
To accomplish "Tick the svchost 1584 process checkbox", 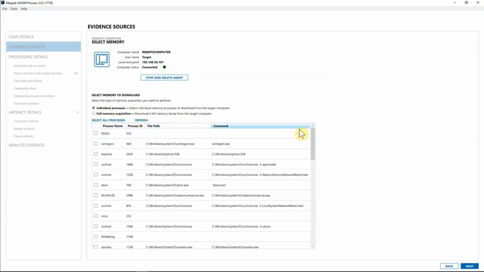I will pyautogui.click(x=95, y=226).
